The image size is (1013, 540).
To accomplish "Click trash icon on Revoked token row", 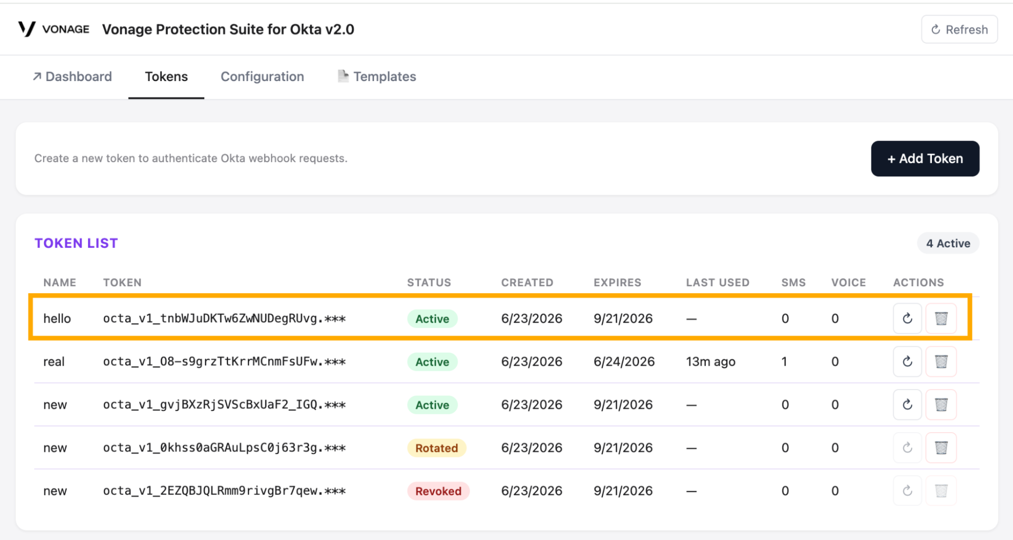I will pyautogui.click(x=941, y=491).
